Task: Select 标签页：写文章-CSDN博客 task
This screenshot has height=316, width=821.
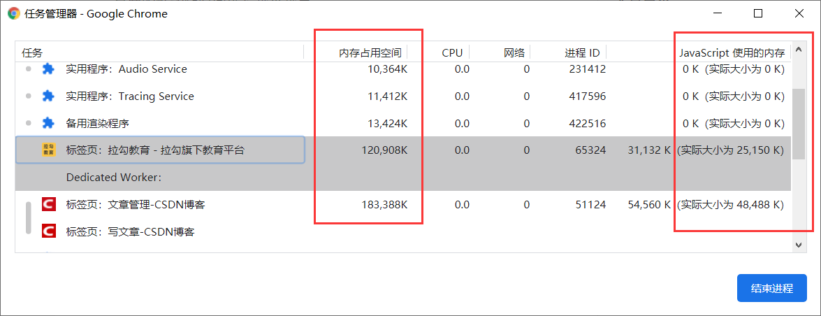Action: pyautogui.click(x=131, y=231)
